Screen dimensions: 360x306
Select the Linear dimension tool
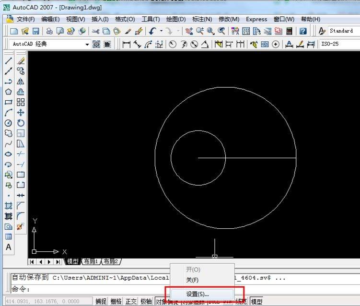[x=126, y=44]
